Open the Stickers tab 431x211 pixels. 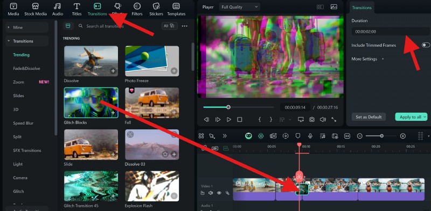click(156, 9)
